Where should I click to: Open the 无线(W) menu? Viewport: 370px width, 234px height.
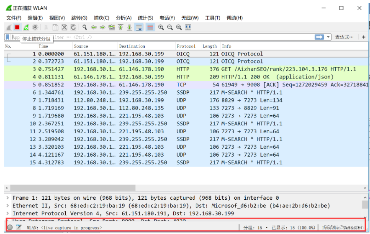(x=190, y=18)
